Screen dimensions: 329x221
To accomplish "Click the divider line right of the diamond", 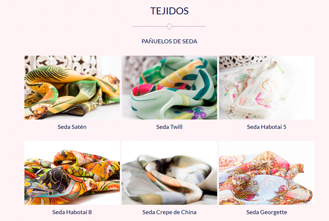I will tap(189, 26).
